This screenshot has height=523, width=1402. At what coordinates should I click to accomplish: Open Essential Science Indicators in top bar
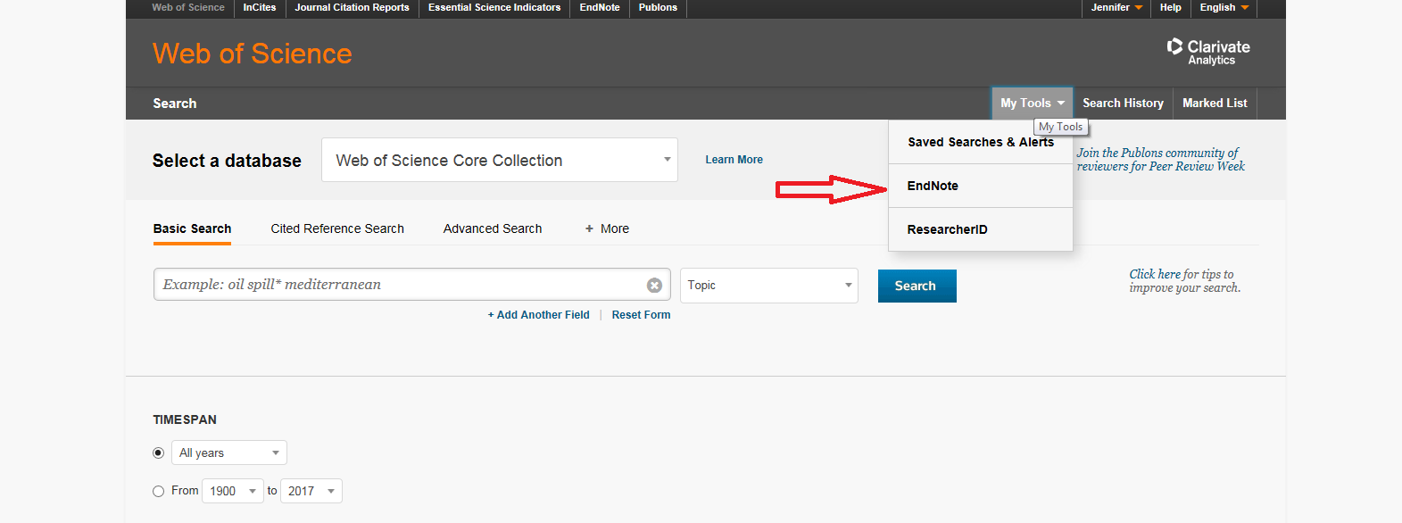point(494,7)
